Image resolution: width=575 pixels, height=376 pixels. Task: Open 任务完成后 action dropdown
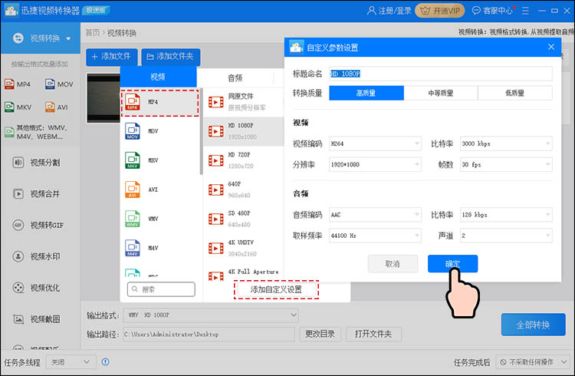pos(533,362)
